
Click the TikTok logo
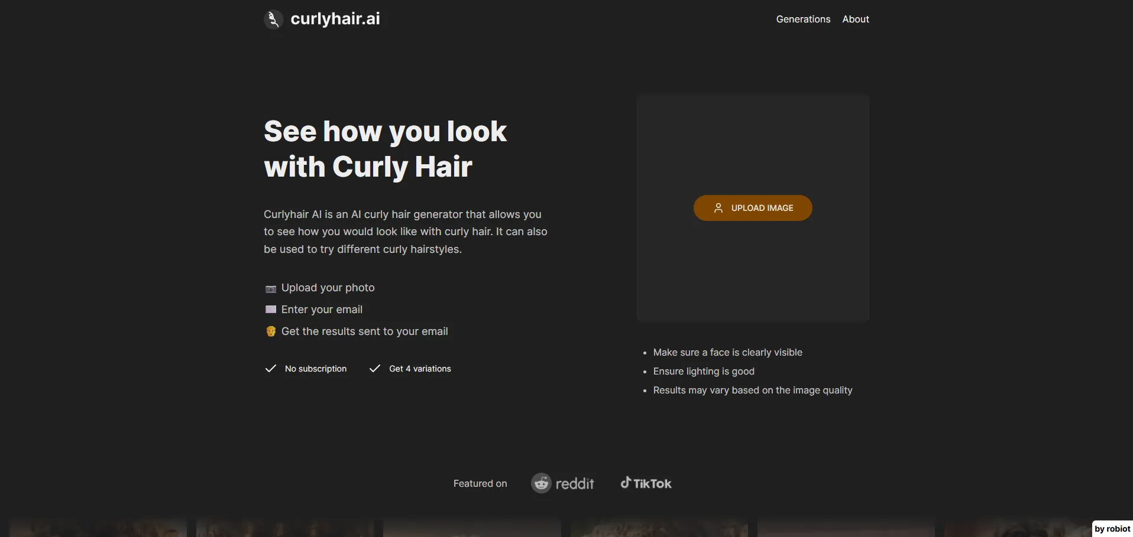click(x=646, y=483)
